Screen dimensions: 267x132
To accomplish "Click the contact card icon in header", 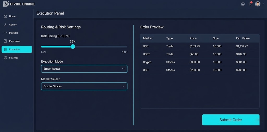I will 243,4.
